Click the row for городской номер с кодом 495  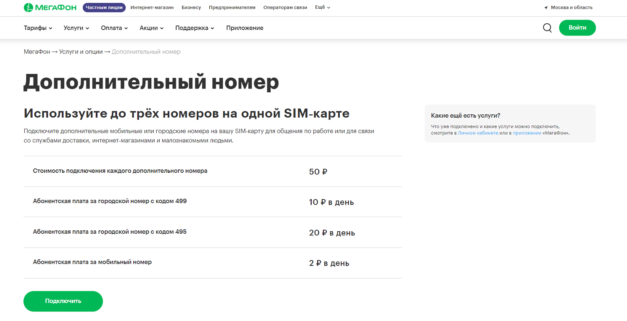(x=213, y=232)
